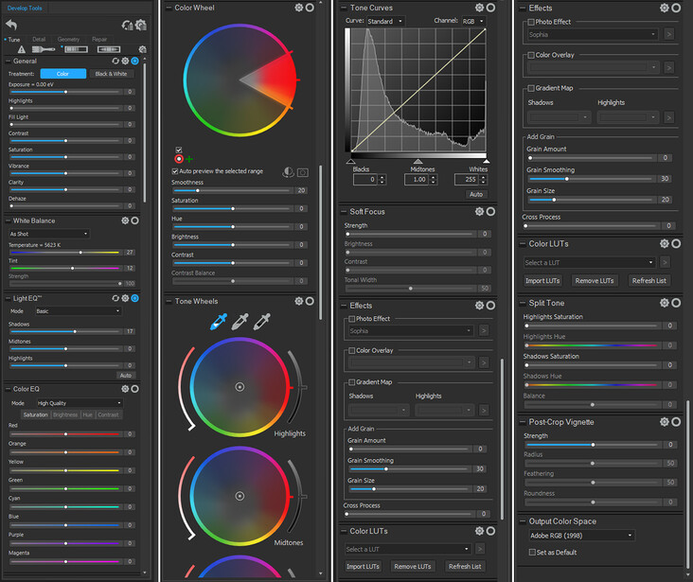The height and width of the screenshot is (582, 693).
Task: Open the Soft Focus gear settings
Action: (x=480, y=212)
